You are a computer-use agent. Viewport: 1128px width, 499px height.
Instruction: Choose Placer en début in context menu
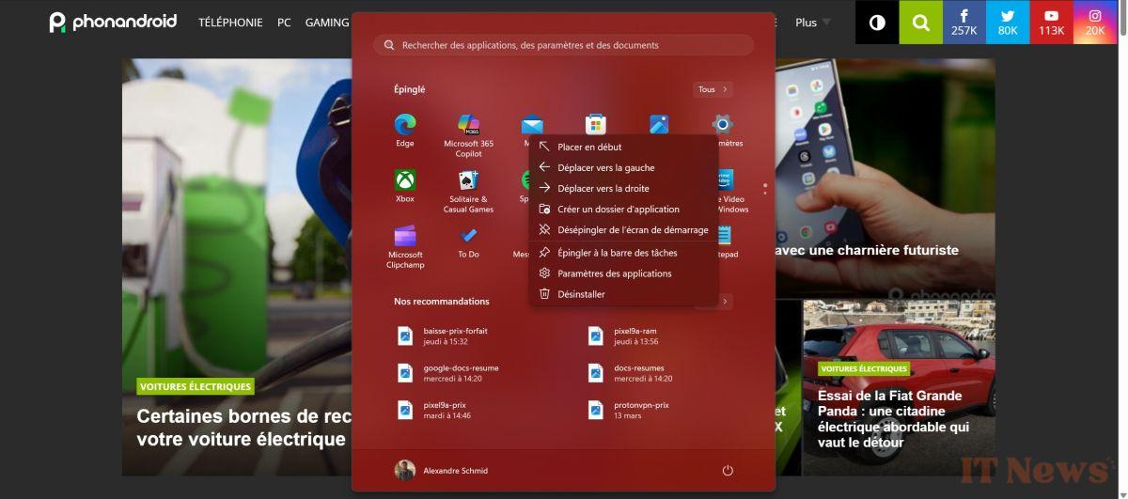pos(623,147)
